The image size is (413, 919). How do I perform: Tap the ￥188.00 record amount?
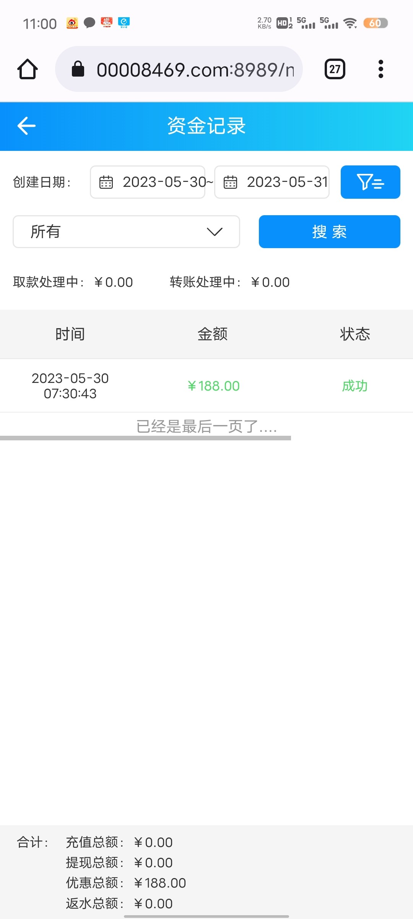pyautogui.click(x=213, y=386)
